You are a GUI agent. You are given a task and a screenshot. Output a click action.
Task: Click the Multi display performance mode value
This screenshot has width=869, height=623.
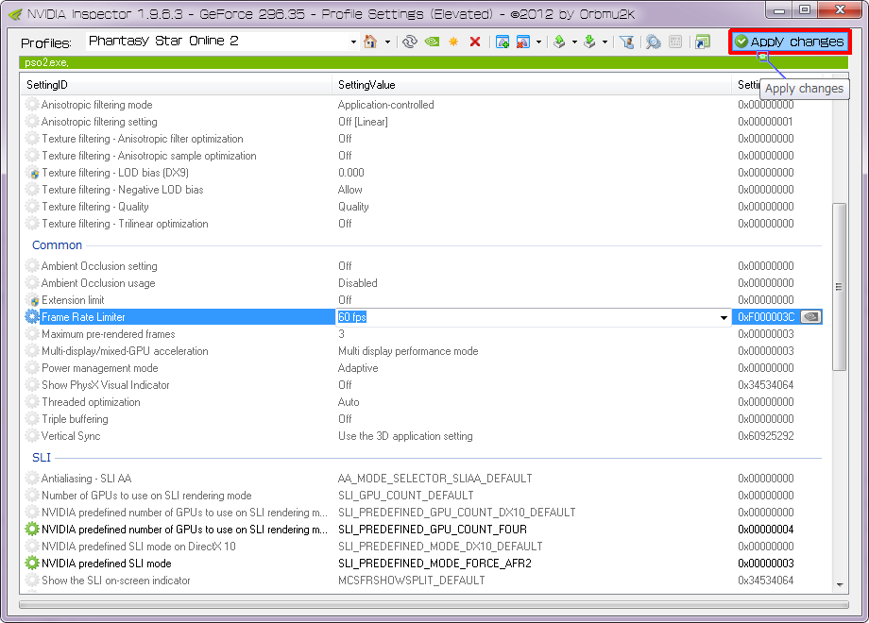(x=408, y=351)
